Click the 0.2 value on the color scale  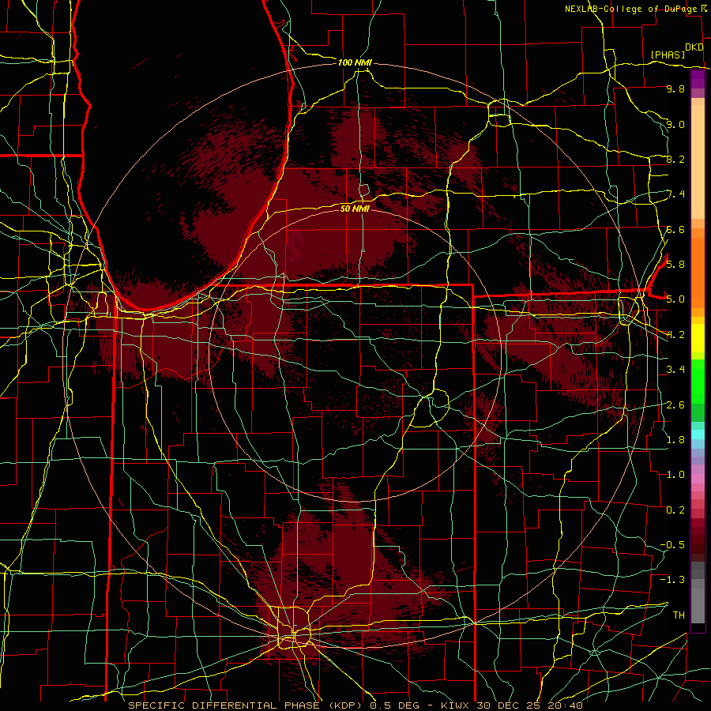675,510
